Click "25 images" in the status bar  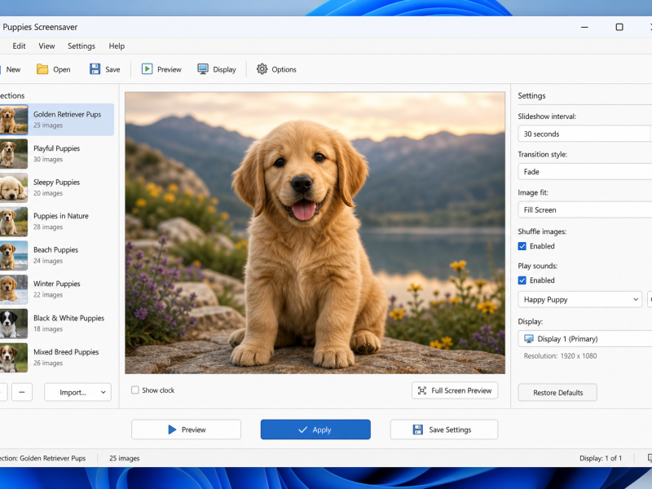coord(125,458)
